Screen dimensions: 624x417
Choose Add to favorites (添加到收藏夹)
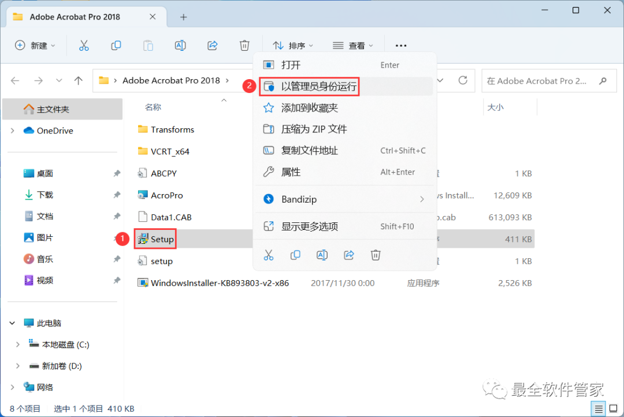[344, 108]
